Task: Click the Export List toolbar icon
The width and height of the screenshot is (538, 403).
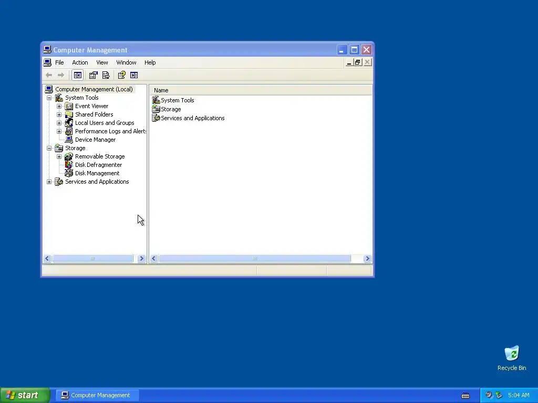Action: click(106, 75)
